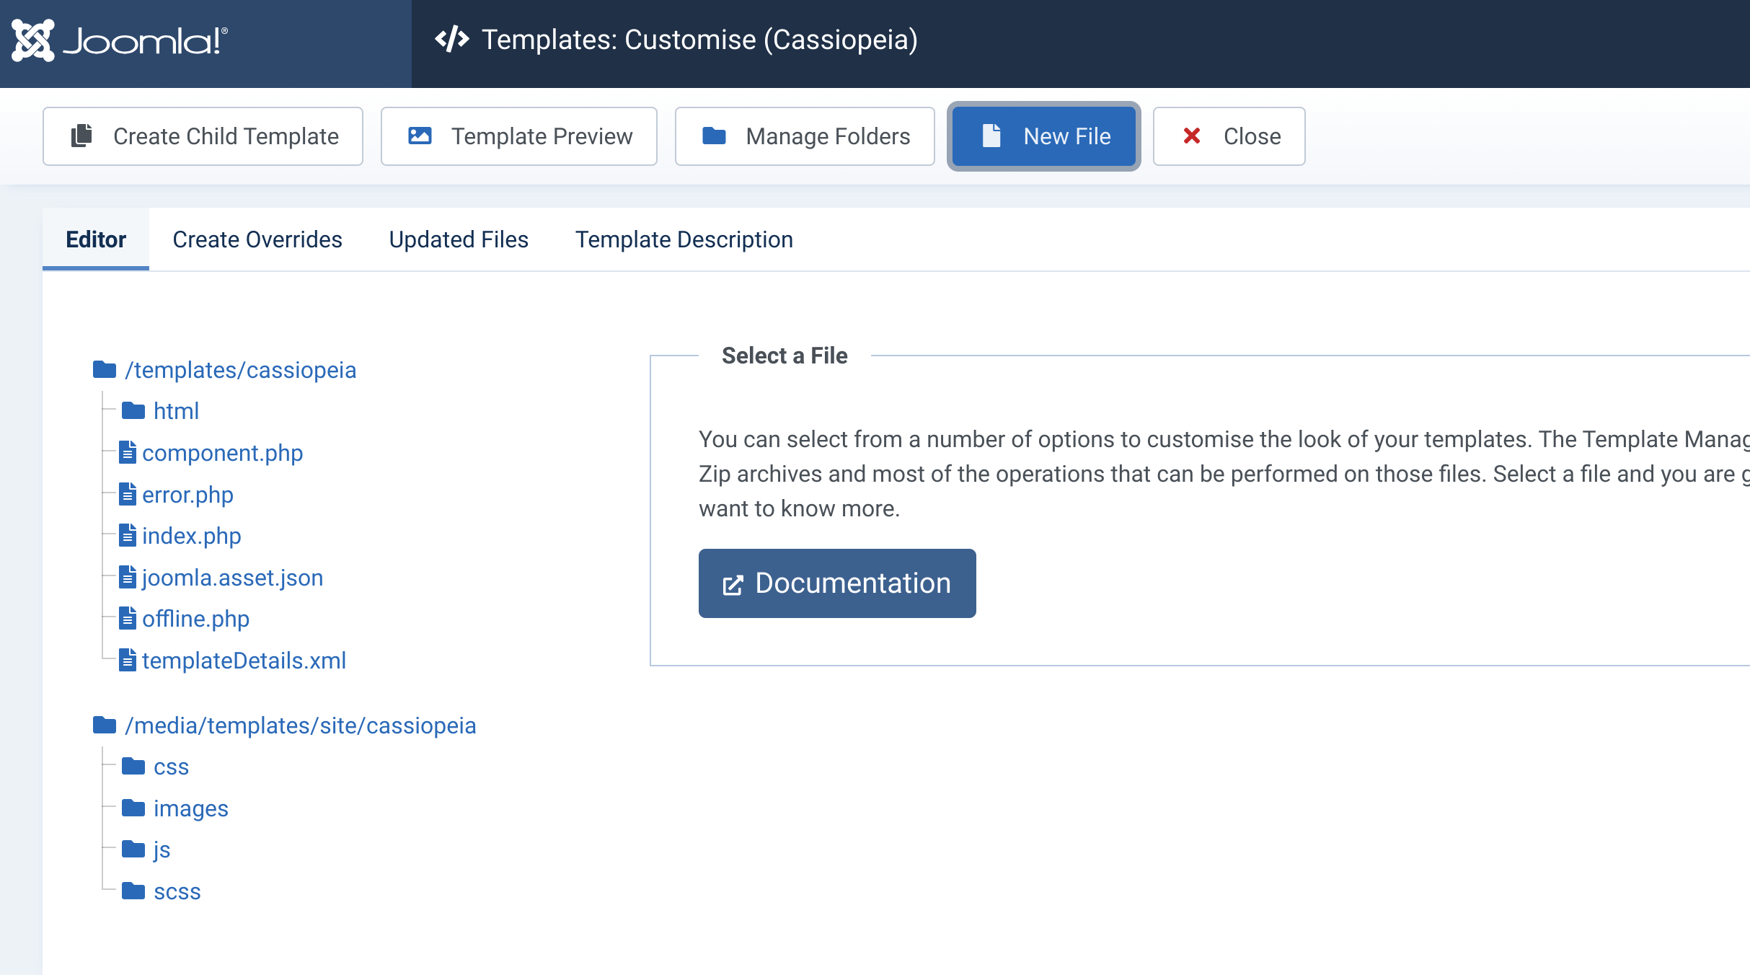
Task: Expand the js folder label
Action: pyautogui.click(x=162, y=850)
